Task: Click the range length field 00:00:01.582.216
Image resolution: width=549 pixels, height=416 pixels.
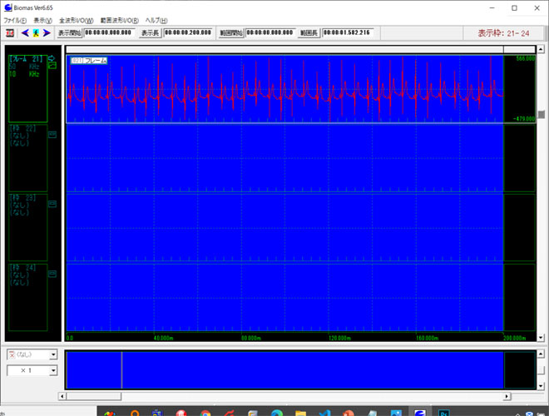Action: tap(348, 32)
